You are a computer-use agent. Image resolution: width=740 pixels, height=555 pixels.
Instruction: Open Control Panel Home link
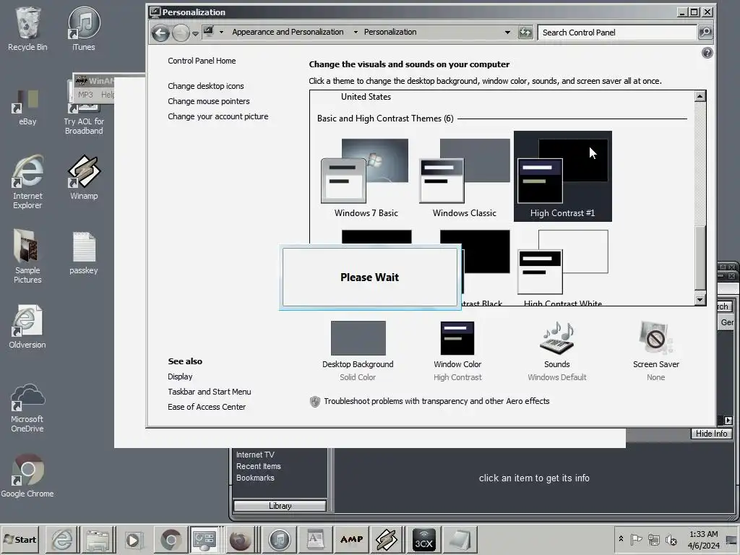(202, 61)
